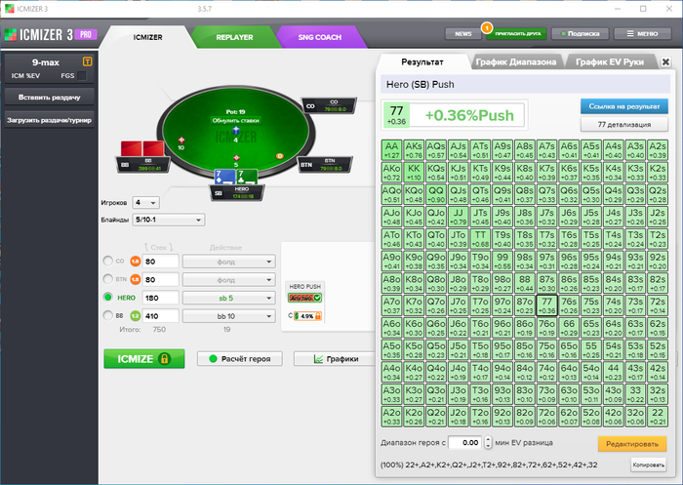Image resolution: width=683 pixels, height=485 pixels.
Task: Click the ICMIZER 3 logo icon
Action: click(11, 35)
